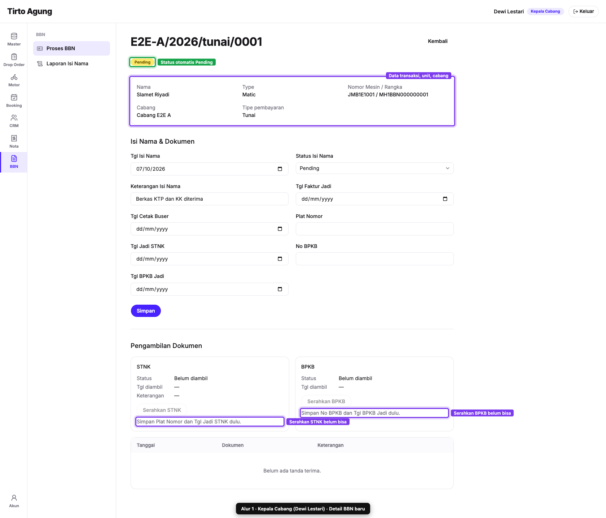Click the Keluar logout button
606x518 pixels.
(583, 12)
